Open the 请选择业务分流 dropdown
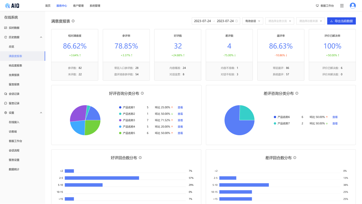The image size is (362, 204). click(280, 21)
